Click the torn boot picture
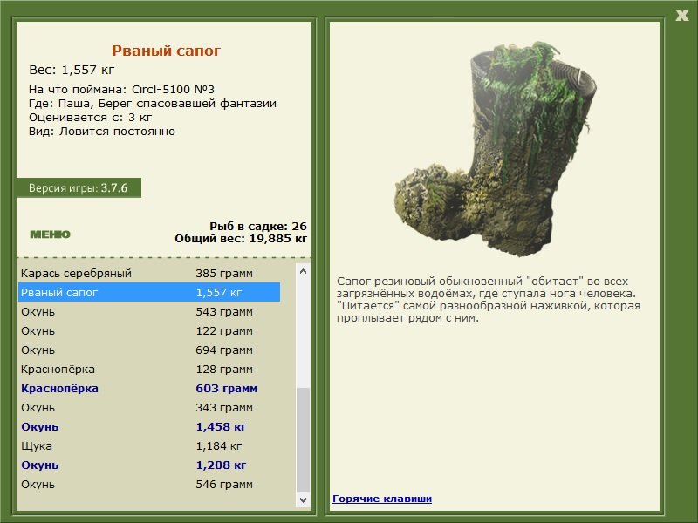The height and width of the screenshot is (523, 698). pyautogui.click(x=495, y=149)
